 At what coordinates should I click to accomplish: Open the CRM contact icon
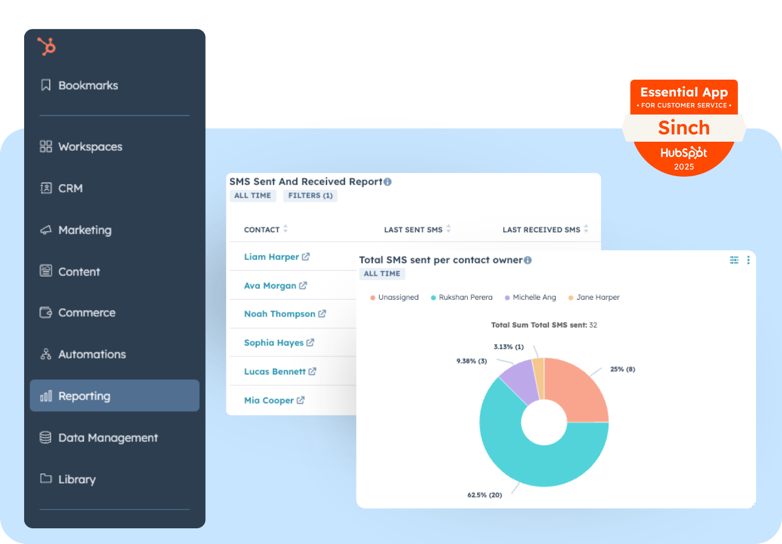coord(46,188)
